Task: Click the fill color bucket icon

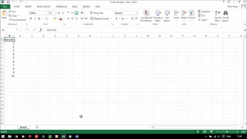Action: click(54, 19)
